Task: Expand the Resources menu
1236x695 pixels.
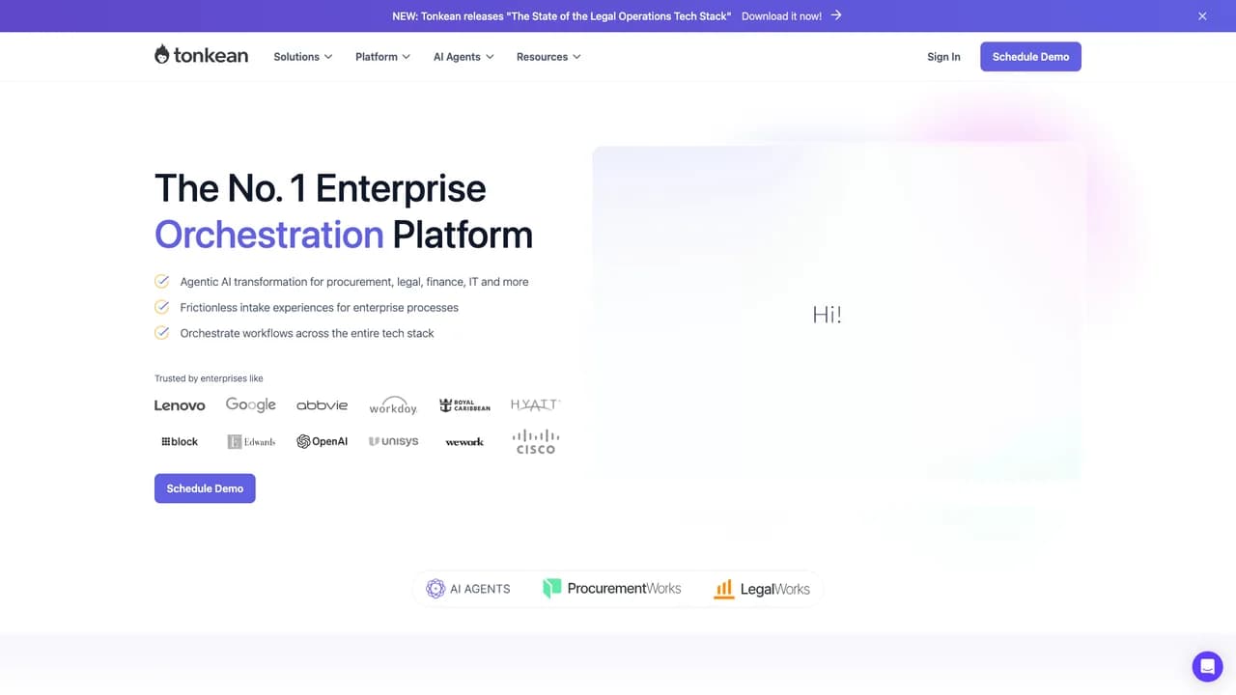Action: [x=548, y=57]
